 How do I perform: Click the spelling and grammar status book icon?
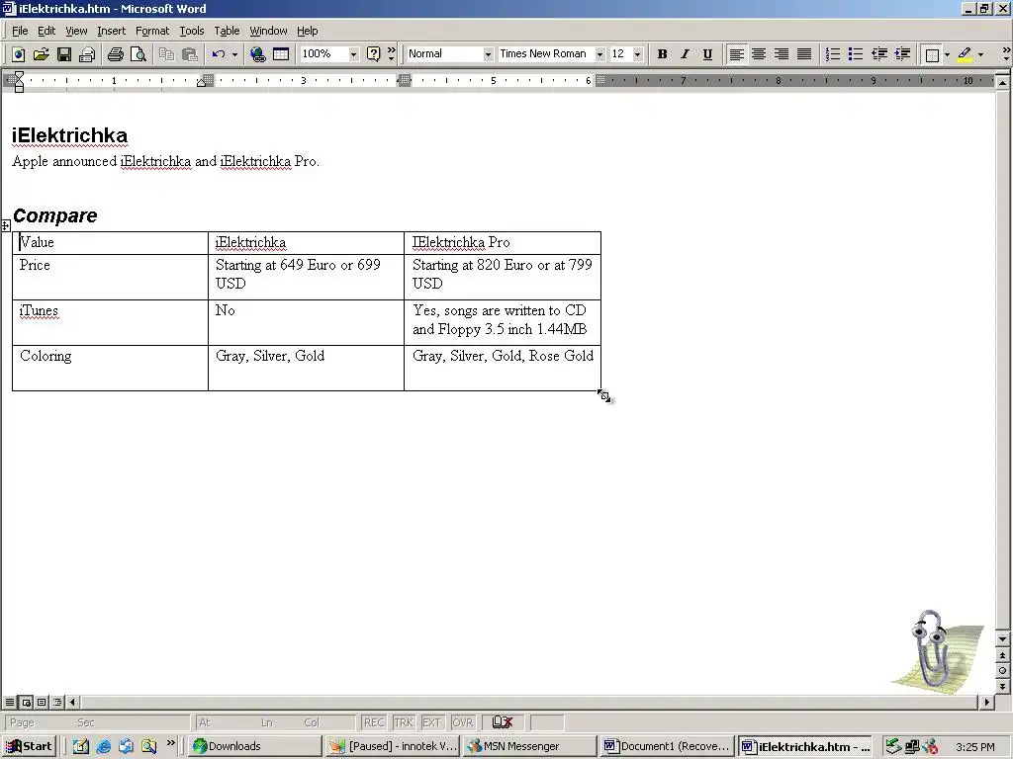[502, 722]
